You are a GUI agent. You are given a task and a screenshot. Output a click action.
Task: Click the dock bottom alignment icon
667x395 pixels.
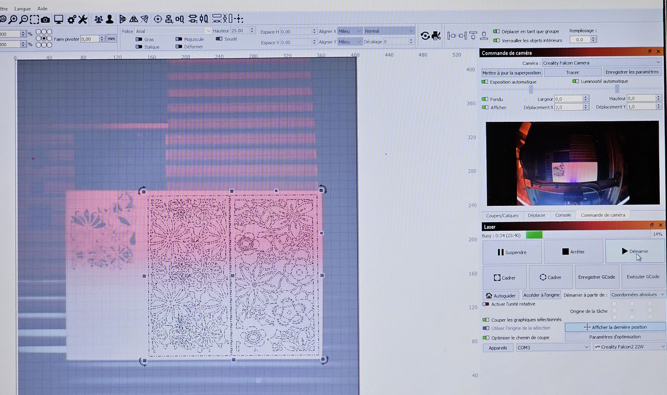(484, 36)
